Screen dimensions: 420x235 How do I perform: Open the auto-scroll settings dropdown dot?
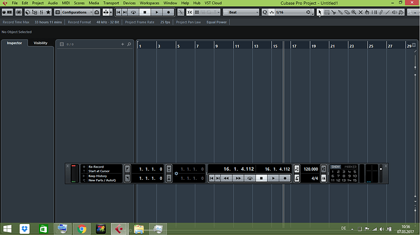coord(111,12)
